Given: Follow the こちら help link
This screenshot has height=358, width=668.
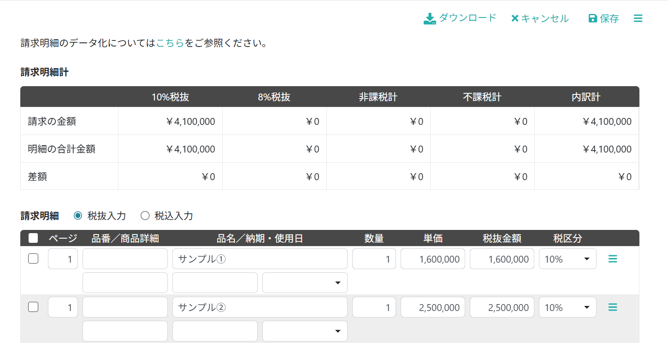Looking at the screenshot, I should click(170, 44).
